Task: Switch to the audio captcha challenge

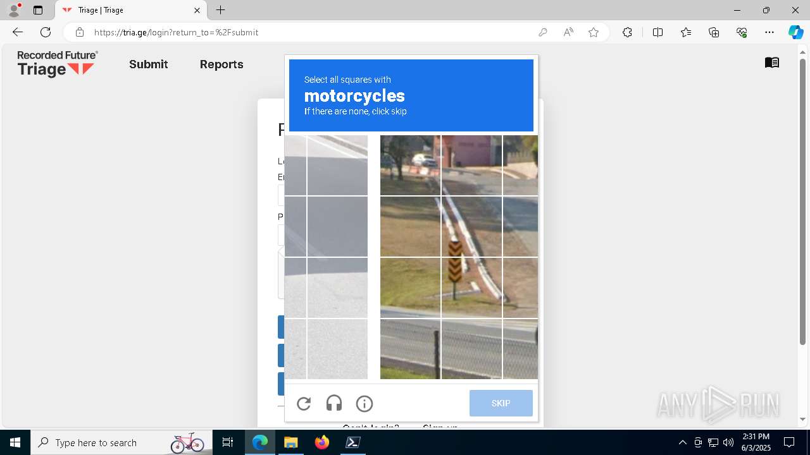Action: pos(334,403)
